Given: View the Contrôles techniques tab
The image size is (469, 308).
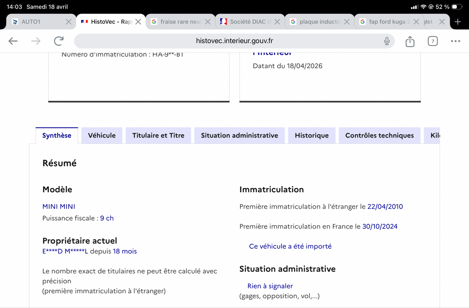Looking at the screenshot, I should pos(379,136).
